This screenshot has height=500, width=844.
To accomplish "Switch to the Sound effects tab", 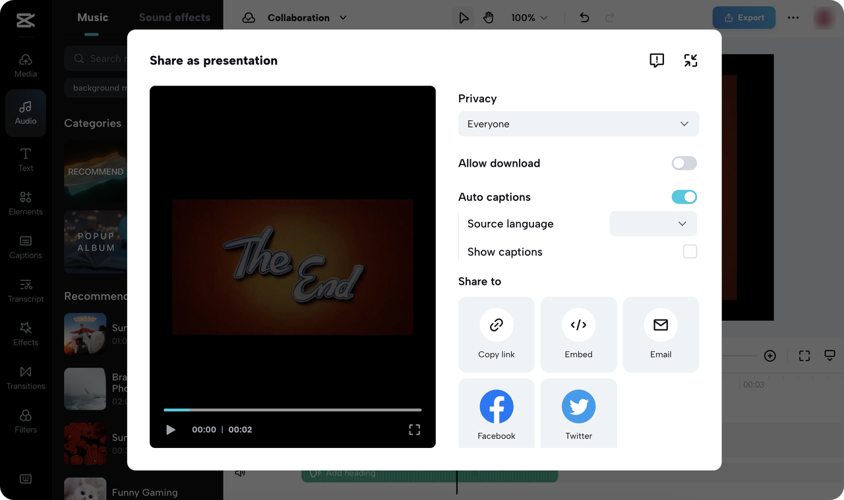I will (x=175, y=18).
